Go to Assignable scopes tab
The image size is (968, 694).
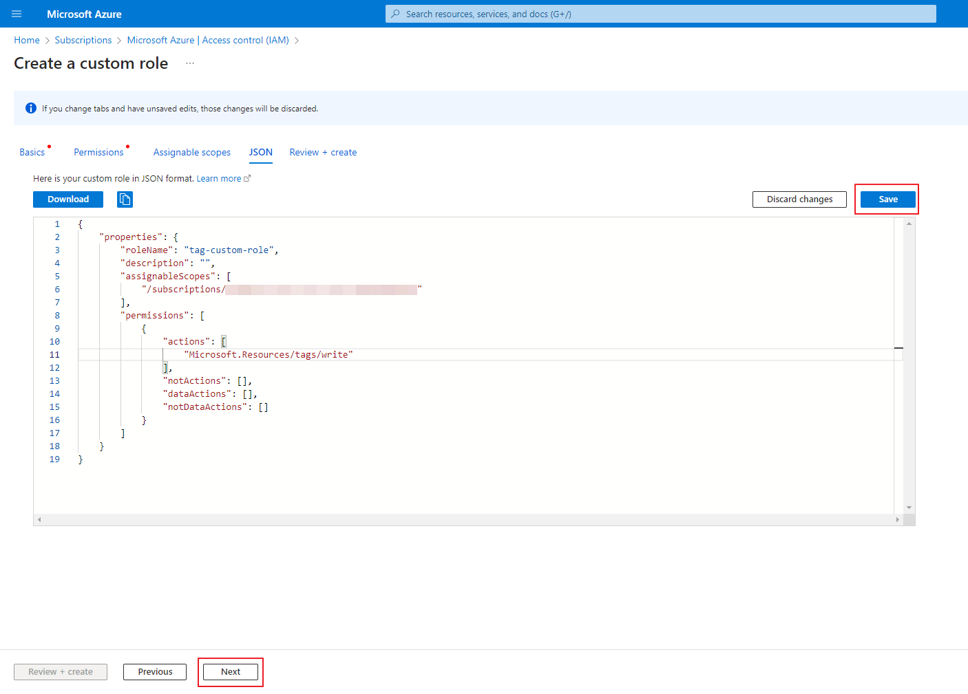coord(191,152)
